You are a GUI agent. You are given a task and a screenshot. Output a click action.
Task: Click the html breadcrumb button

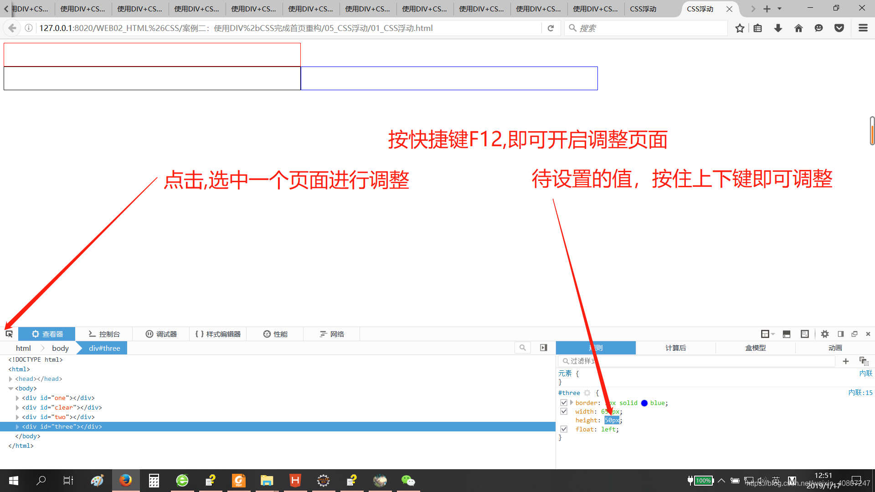(23, 348)
